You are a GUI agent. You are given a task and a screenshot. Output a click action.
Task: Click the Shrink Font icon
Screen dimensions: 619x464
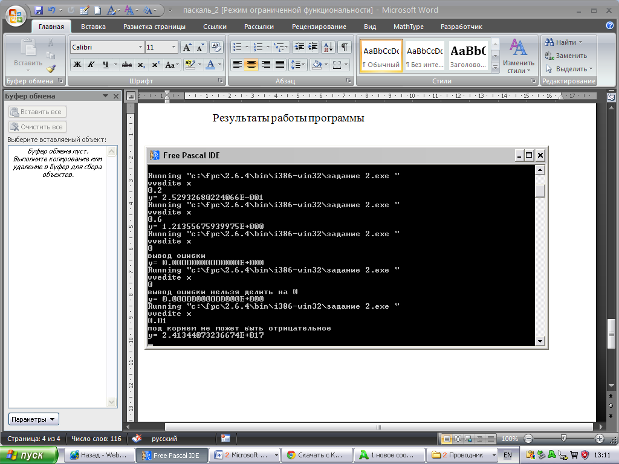200,47
